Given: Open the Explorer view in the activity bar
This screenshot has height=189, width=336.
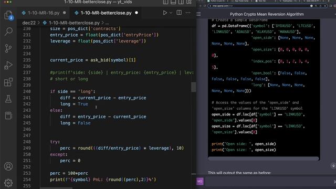Looking at the screenshot, I should [x=8, y=15].
